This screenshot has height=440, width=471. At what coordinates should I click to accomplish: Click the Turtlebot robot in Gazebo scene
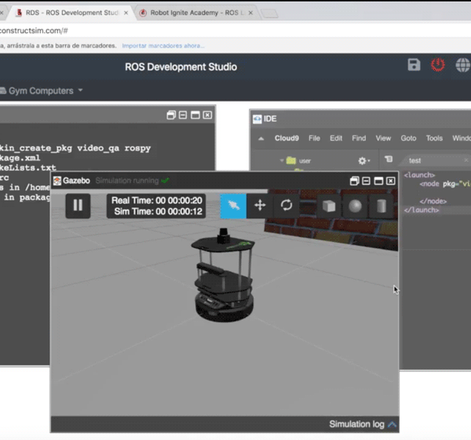(x=224, y=275)
